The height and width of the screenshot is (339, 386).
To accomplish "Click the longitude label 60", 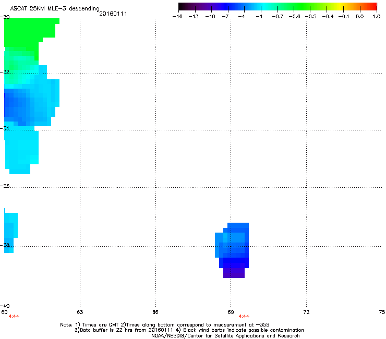I will tap(4, 312).
